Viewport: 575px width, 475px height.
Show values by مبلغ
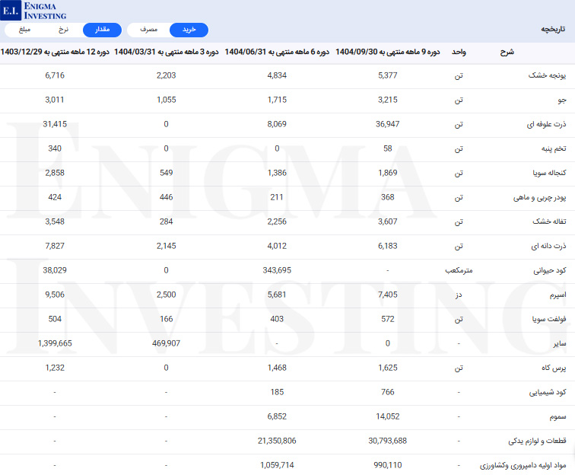click(x=26, y=30)
